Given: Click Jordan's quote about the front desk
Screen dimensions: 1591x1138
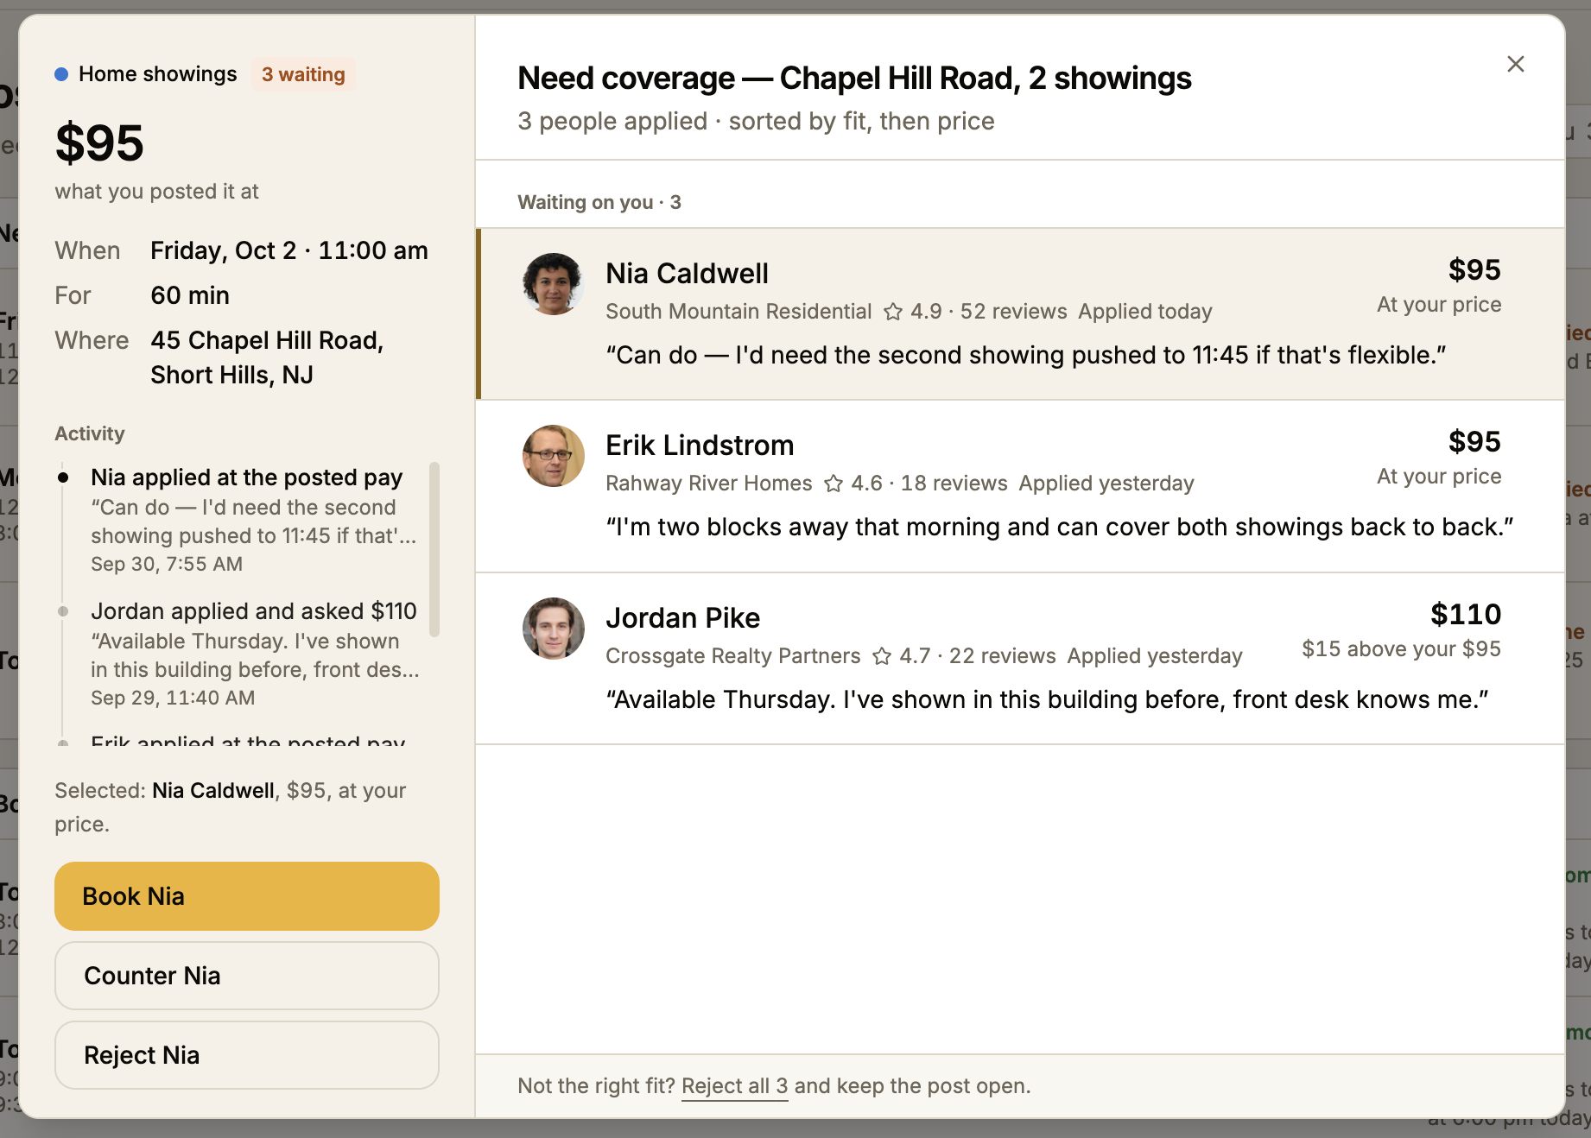Looking at the screenshot, I should pyautogui.click(x=1047, y=700).
